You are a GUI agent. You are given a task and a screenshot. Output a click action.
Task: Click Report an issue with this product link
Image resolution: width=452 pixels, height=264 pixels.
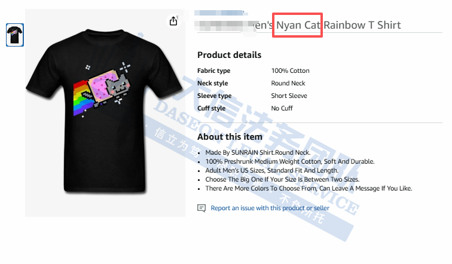(270, 208)
